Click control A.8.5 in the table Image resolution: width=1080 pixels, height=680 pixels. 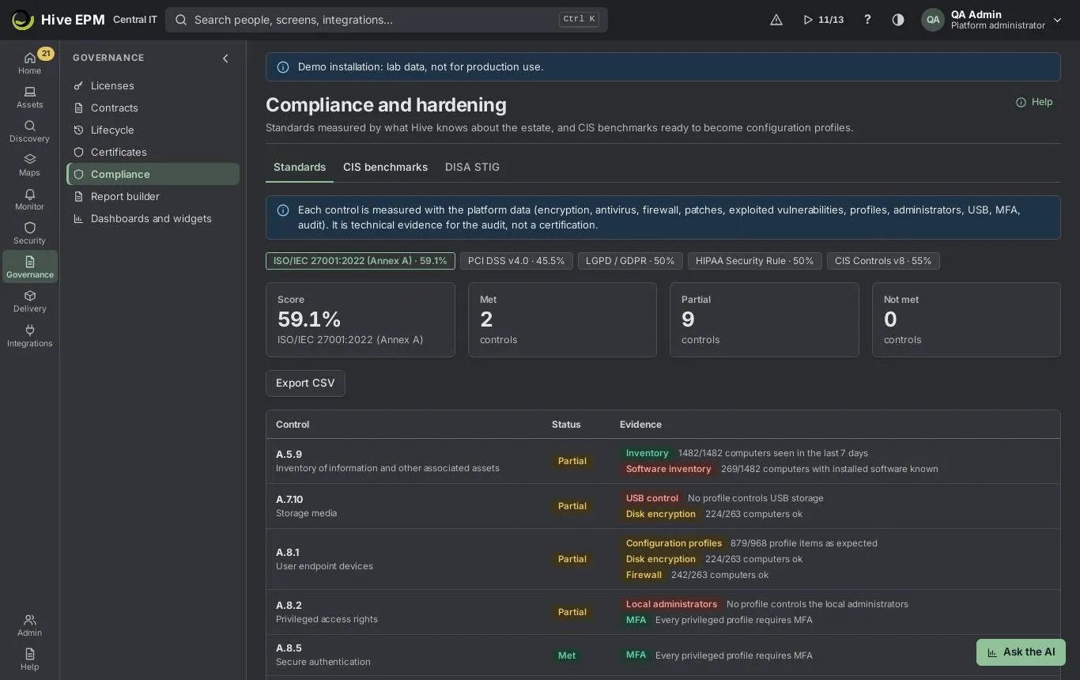tap(289, 648)
